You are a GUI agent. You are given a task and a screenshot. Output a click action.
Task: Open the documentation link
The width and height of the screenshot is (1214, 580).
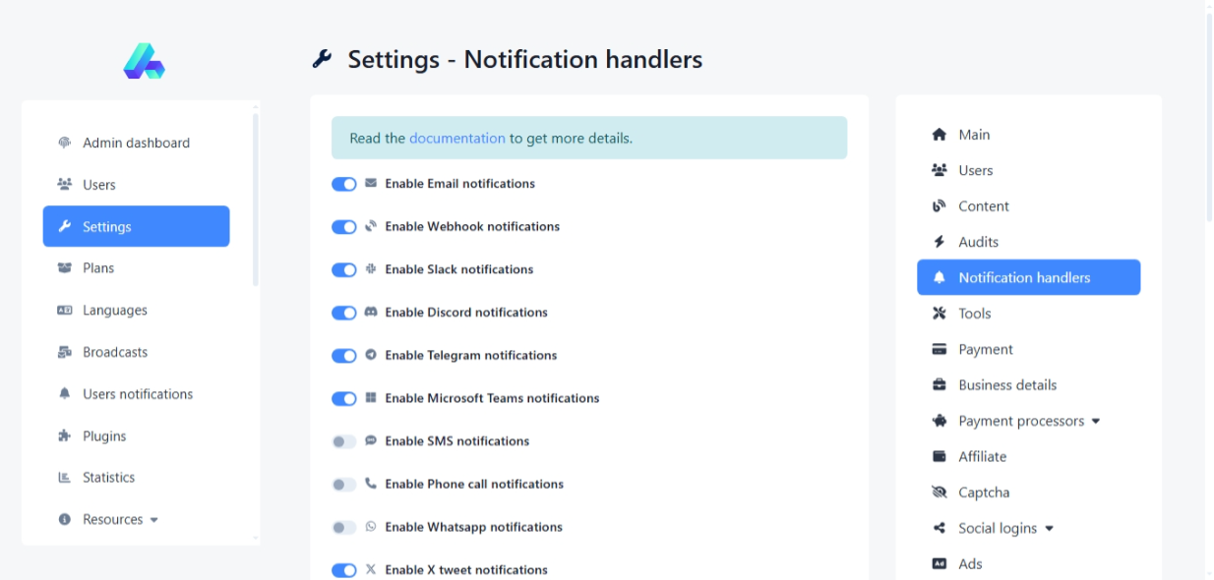tap(456, 139)
